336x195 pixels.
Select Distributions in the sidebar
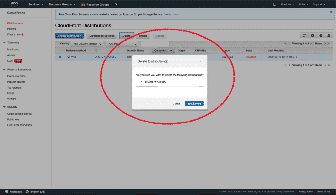pos(15,23)
